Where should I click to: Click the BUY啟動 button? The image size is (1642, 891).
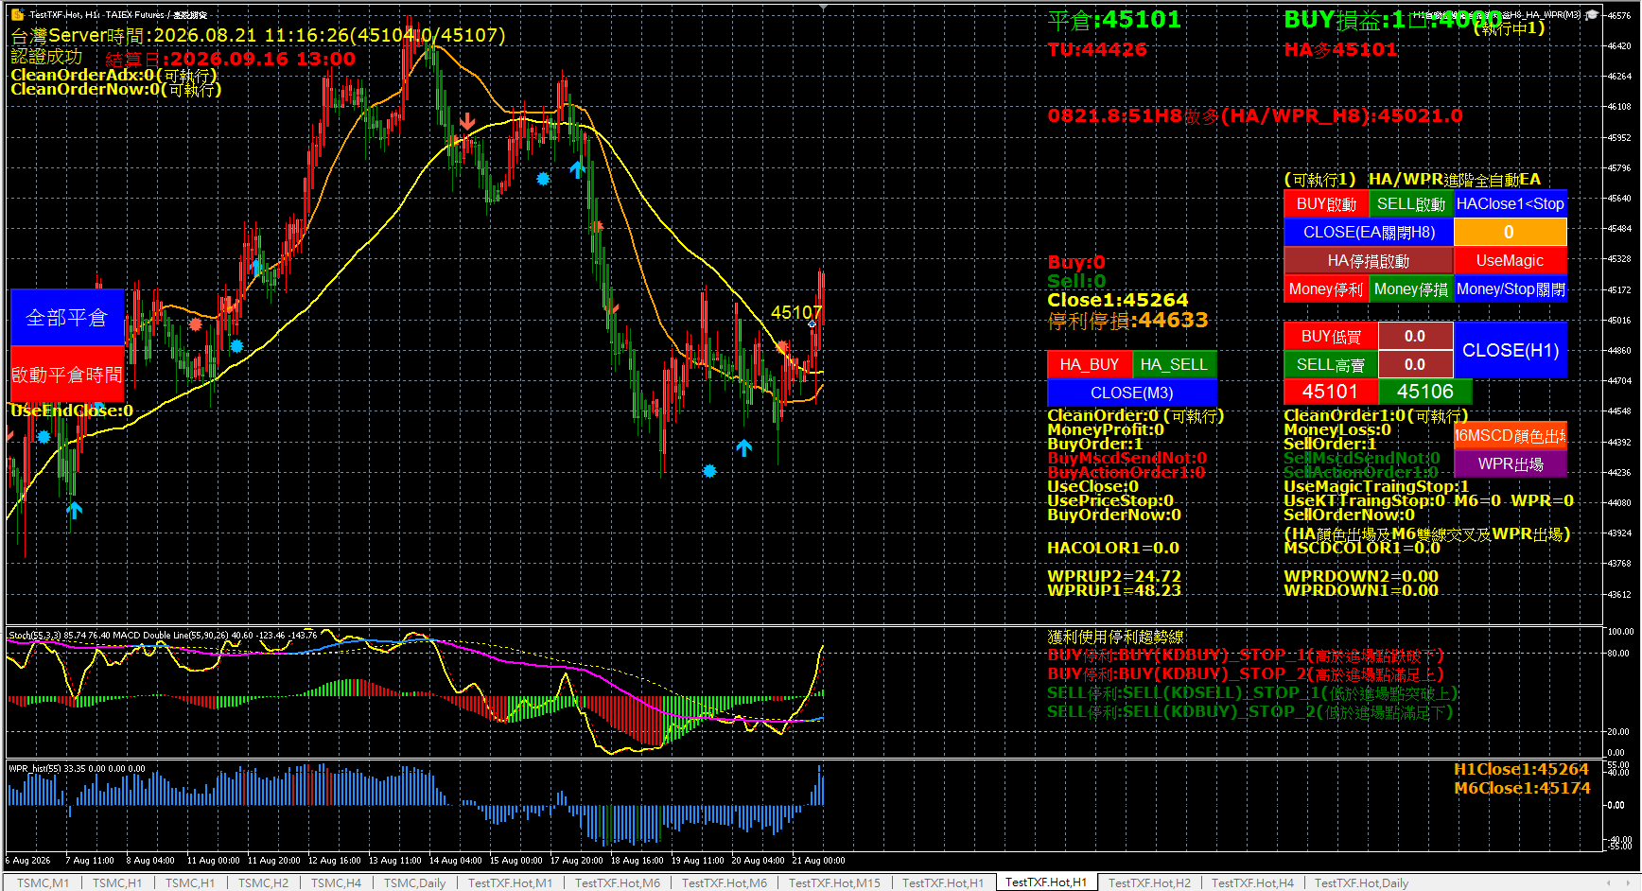click(1326, 203)
